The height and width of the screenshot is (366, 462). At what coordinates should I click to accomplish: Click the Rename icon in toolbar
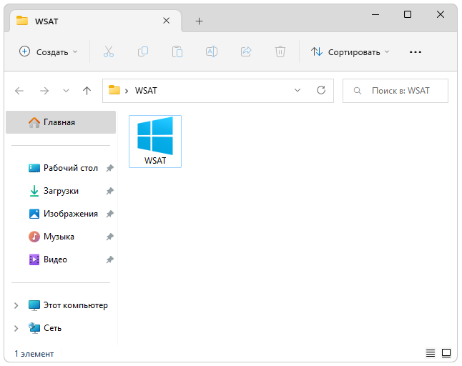coord(212,51)
